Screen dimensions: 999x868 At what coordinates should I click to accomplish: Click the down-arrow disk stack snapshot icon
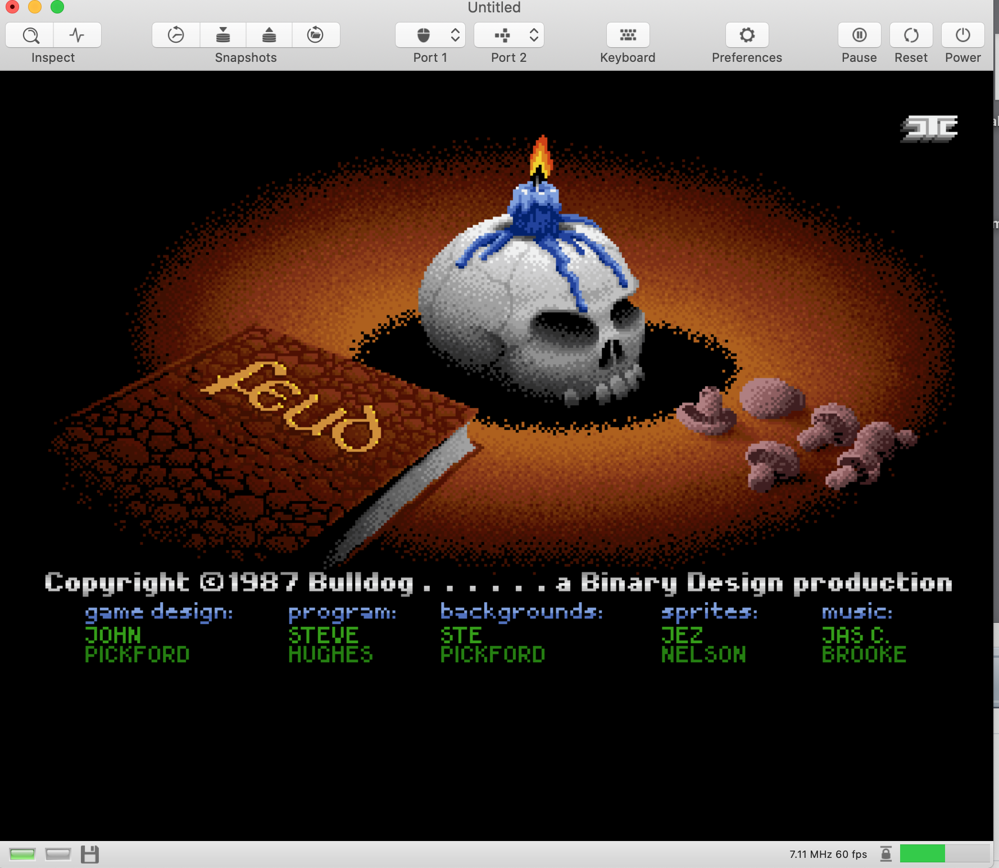tap(223, 35)
